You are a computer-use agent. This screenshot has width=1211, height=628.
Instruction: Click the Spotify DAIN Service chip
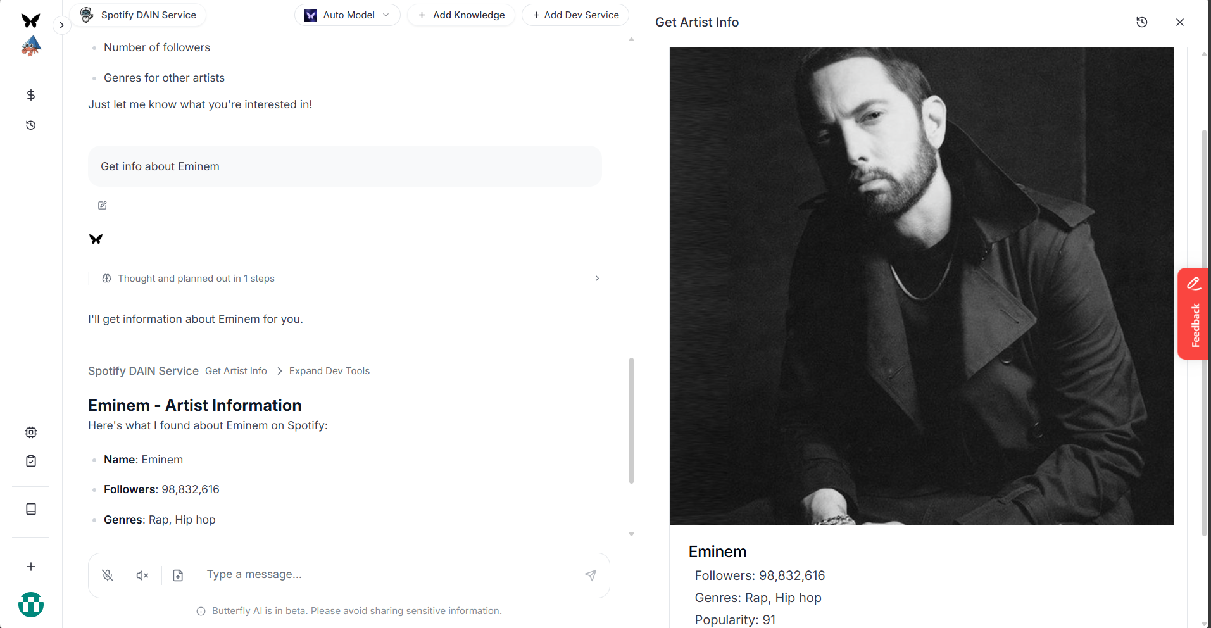(138, 15)
